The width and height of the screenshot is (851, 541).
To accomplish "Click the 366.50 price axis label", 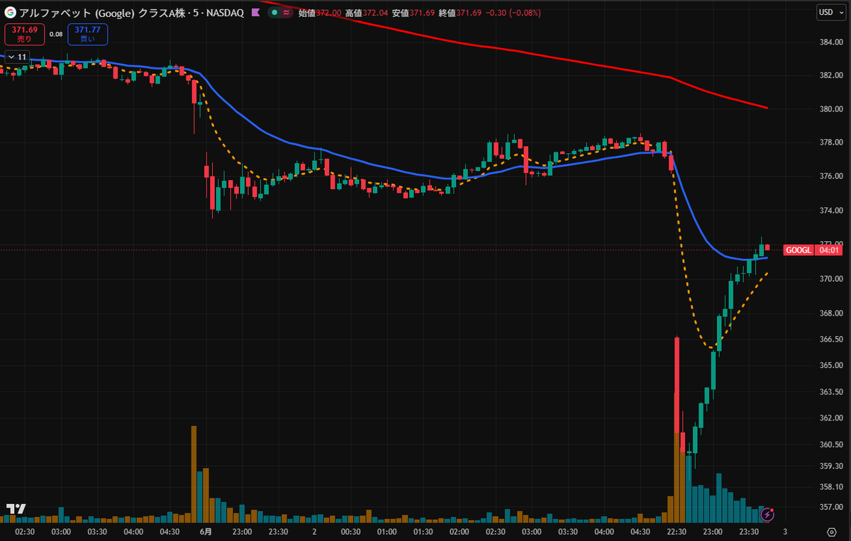I will coord(830,340).
